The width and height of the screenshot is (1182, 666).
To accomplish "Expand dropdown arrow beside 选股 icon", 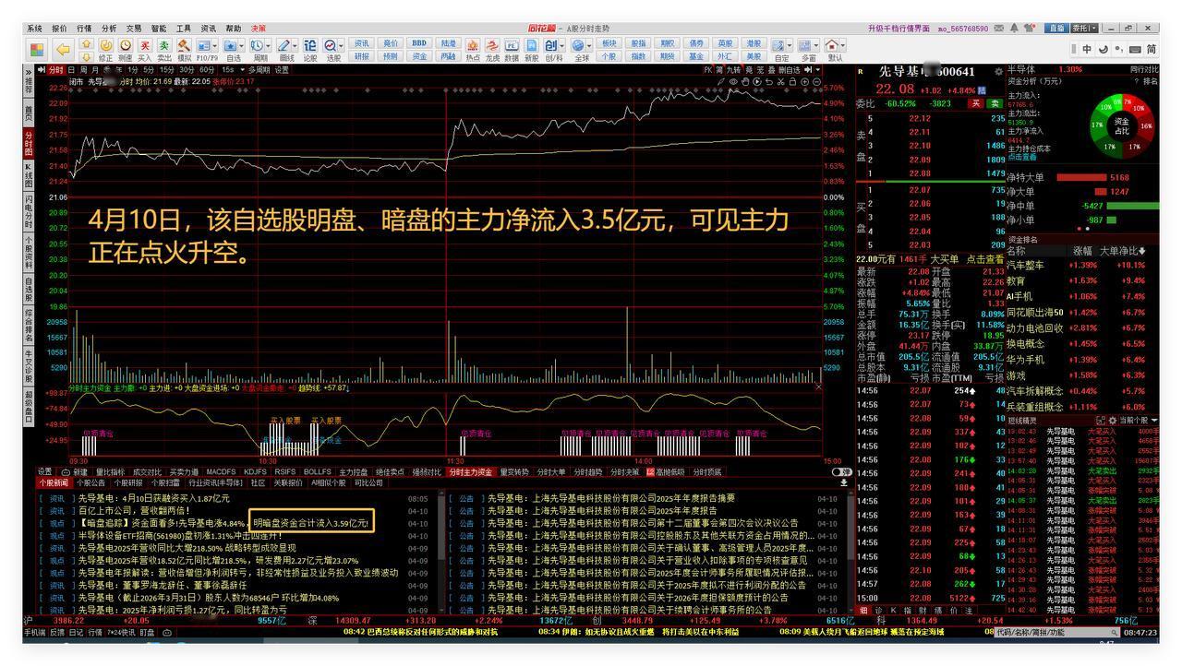I will (x=341, y=45).
